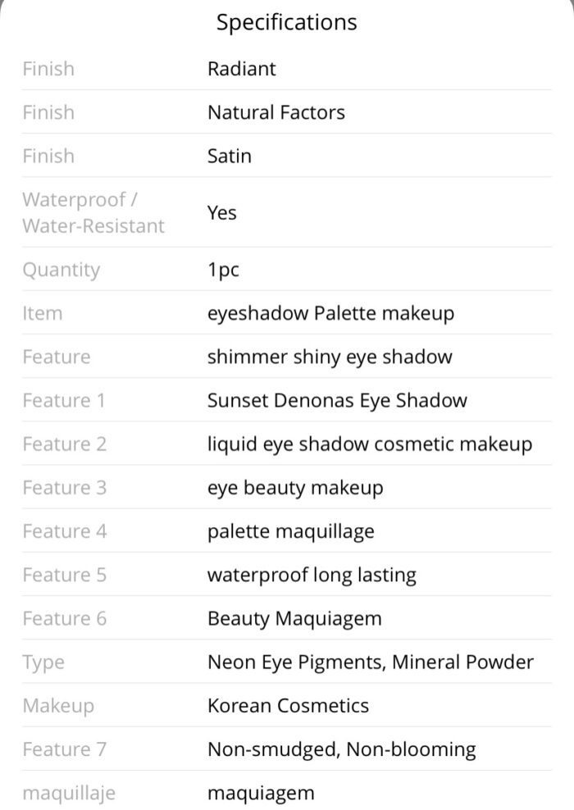Tap eye beauty makeup value
This screenshot has height=810, width=574.
295,488
